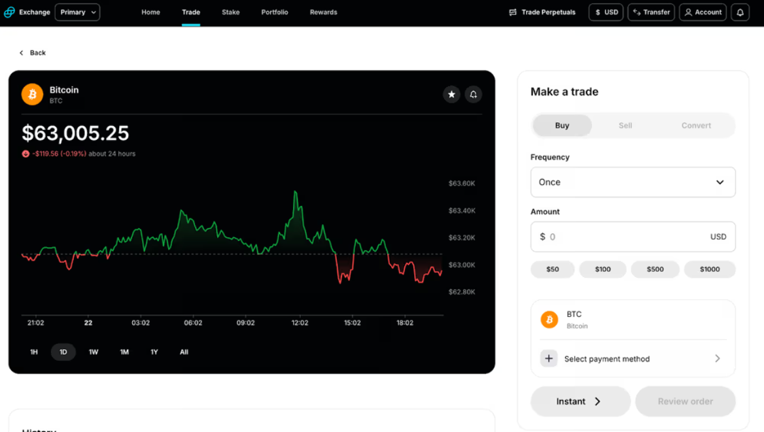This screenshot has height=432, width=764.
Task: Switch to Convert mode
Action: tap(696, 125)
